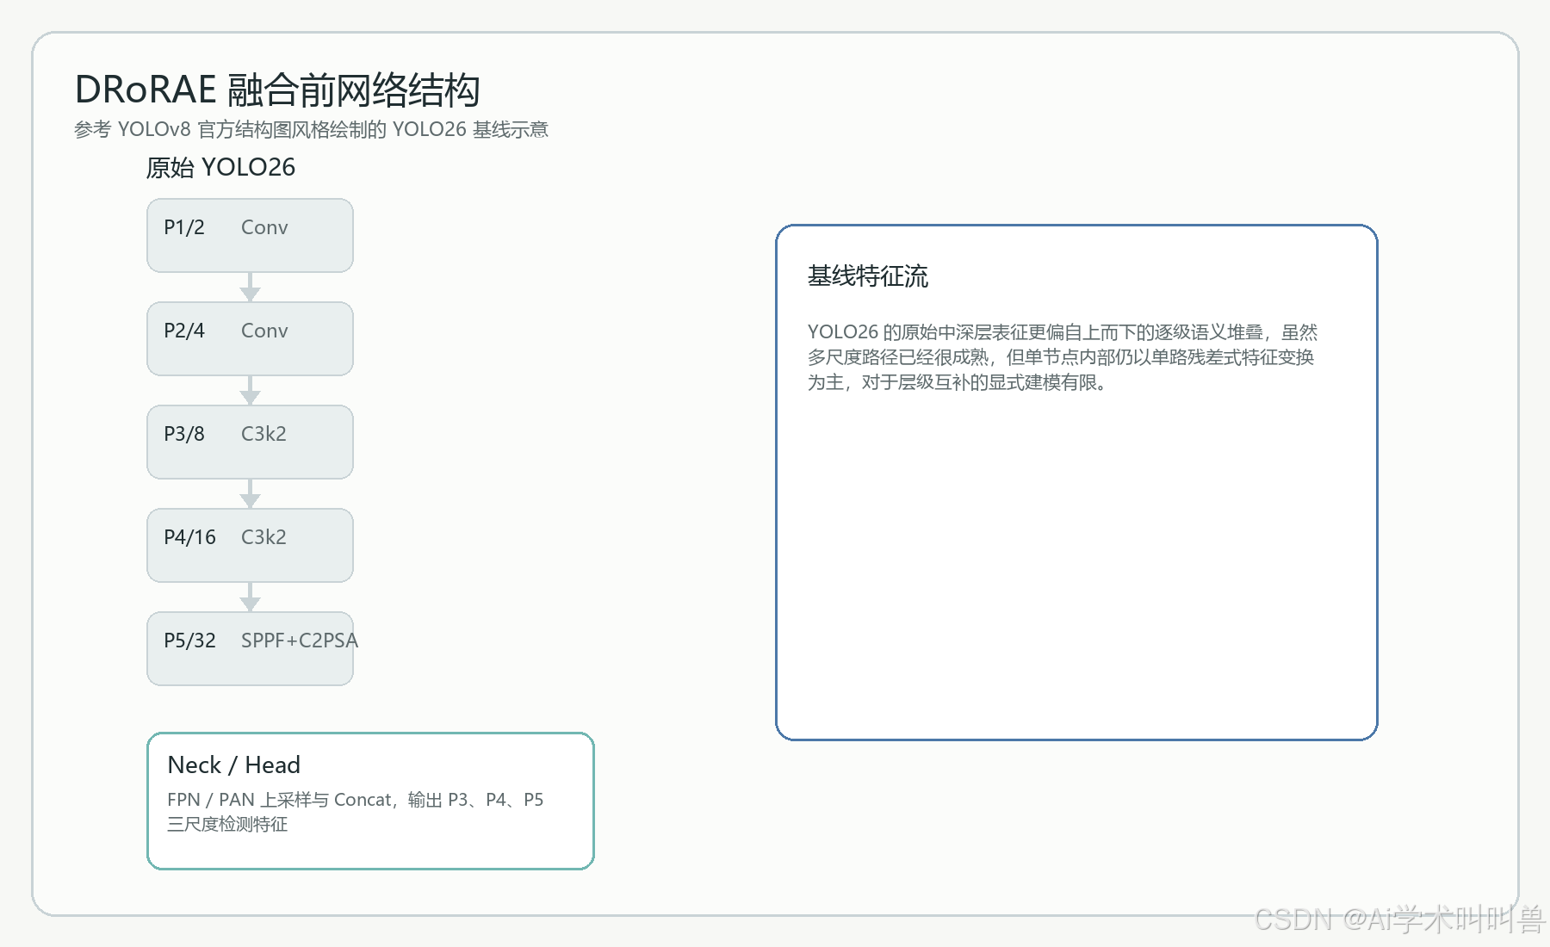Click the '基线特征流' heading

[867, 276]
